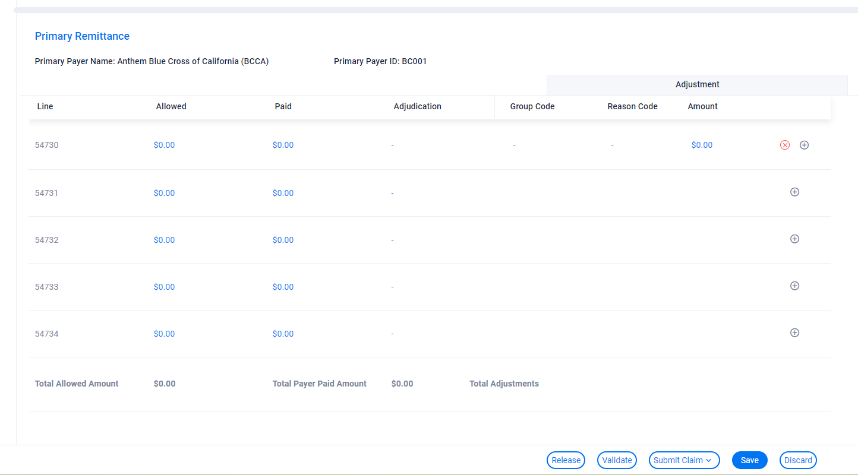The image size is (858, 475).
Task: Click the Release button
Action: (566, 460)
